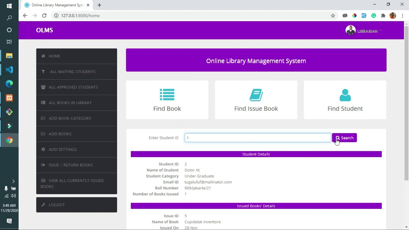The height and width of the screenshot is (230, 409).
Task: Click the Student Details header bar
Action: pos(256,154)
